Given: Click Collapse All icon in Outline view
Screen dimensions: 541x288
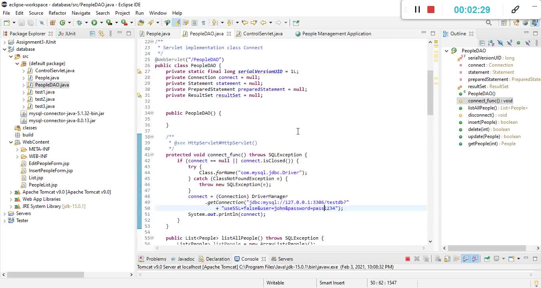Looking at the screenshot, I should tap(482, 43).
